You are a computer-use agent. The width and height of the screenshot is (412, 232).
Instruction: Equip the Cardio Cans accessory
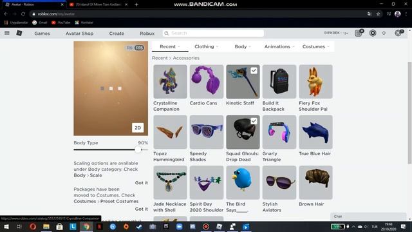tap(207, 82)
